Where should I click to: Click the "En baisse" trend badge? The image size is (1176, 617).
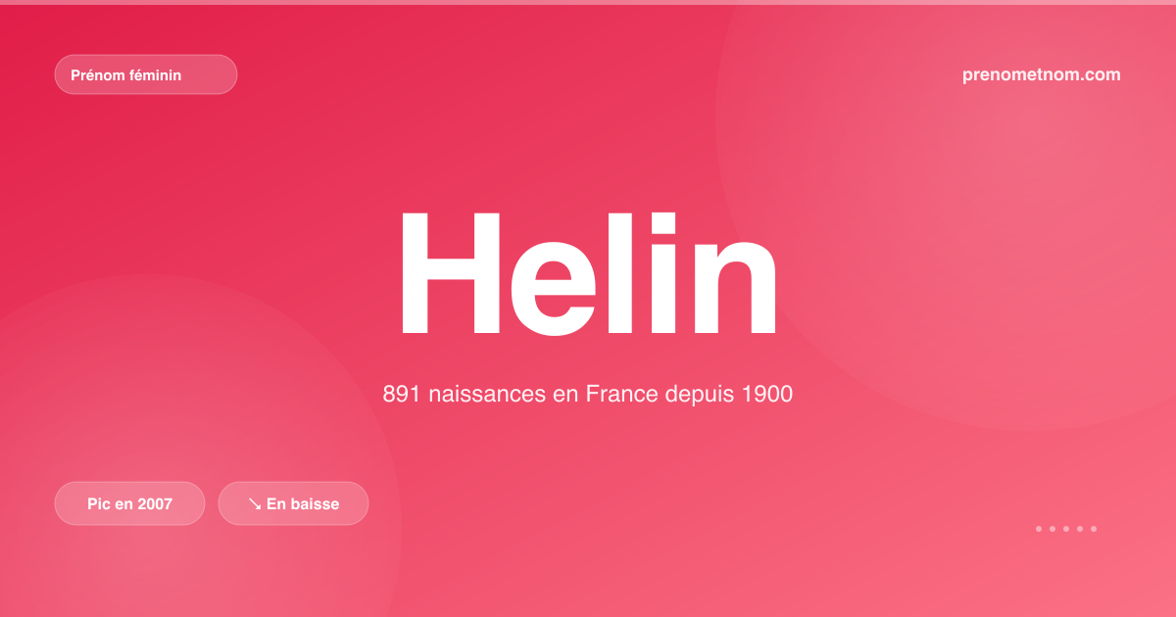[x=293, y=503]
